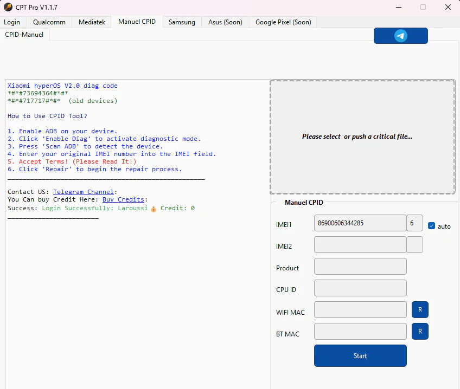Click the 'Accept Terms! (Please Read It!)' line
Image resolution: width=460 pixels, height=389 pixels.
(x=72, y=161)
